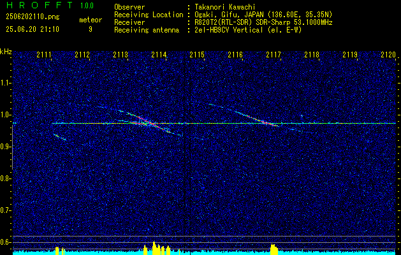
Task: Click the 0.6 frequency axis label
Action: click(x=4, y=242)
